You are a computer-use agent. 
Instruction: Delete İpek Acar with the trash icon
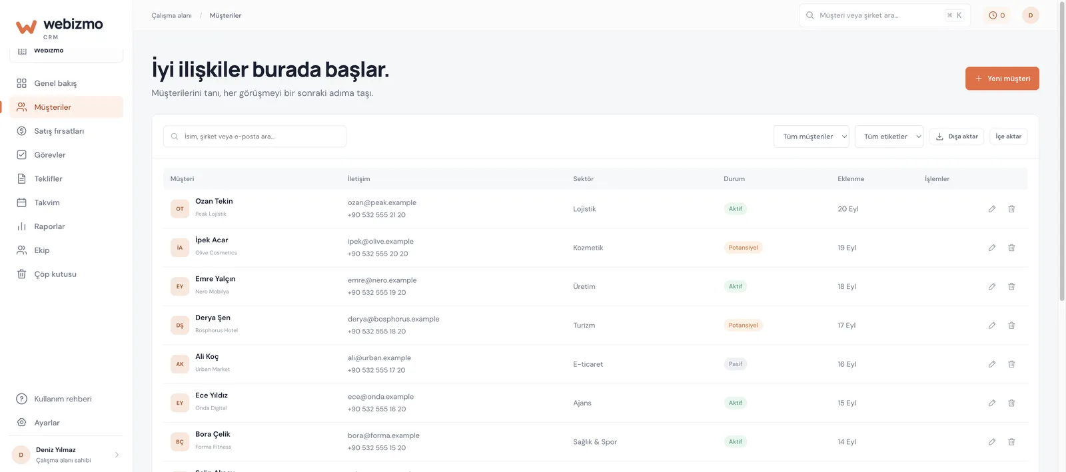pos(1011,248)
